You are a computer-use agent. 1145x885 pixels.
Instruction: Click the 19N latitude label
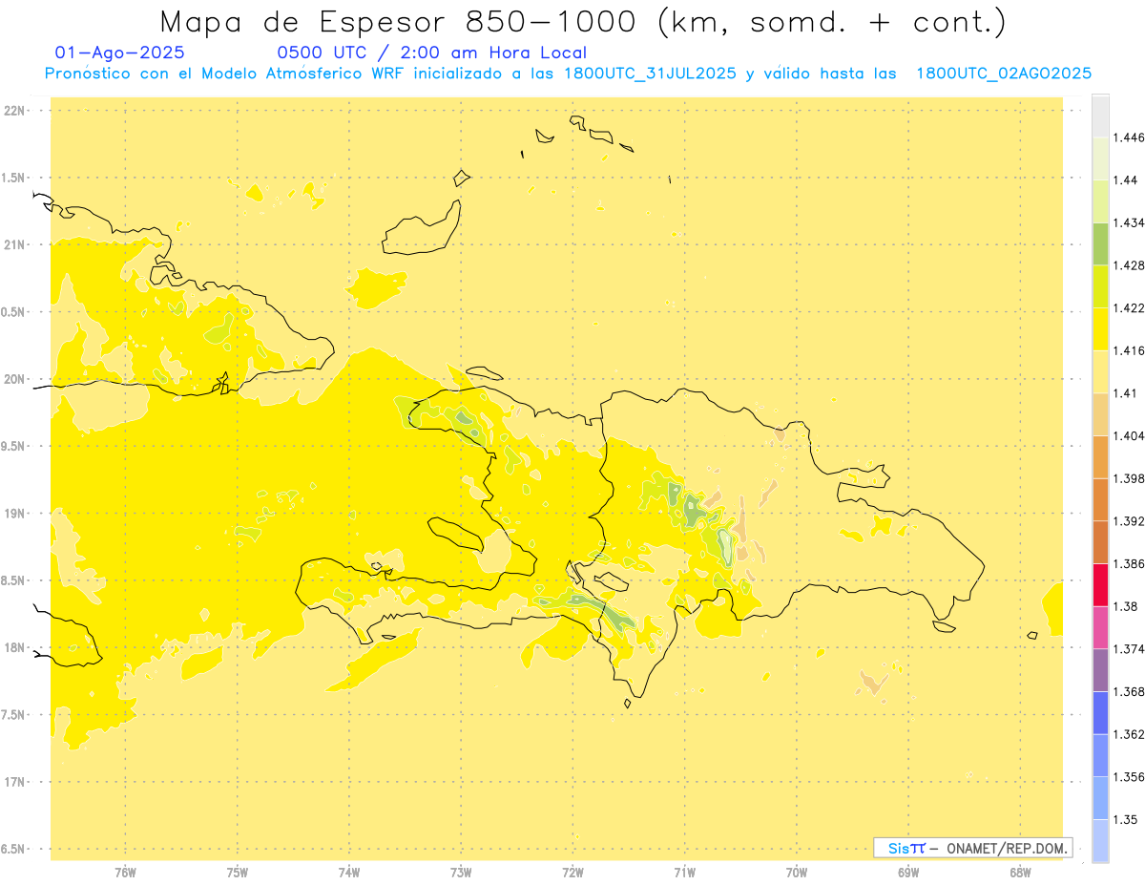pyautogui.click(x=14, y=514)
